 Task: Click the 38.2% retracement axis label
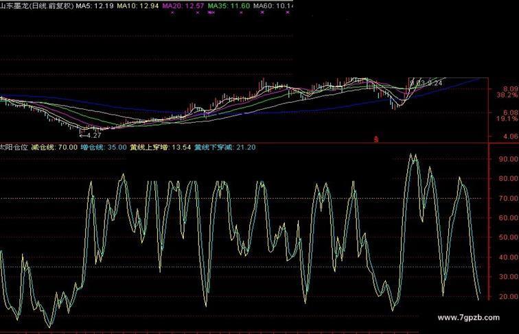(507, 95)
